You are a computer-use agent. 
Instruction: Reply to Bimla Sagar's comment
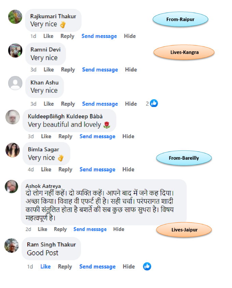65,170
